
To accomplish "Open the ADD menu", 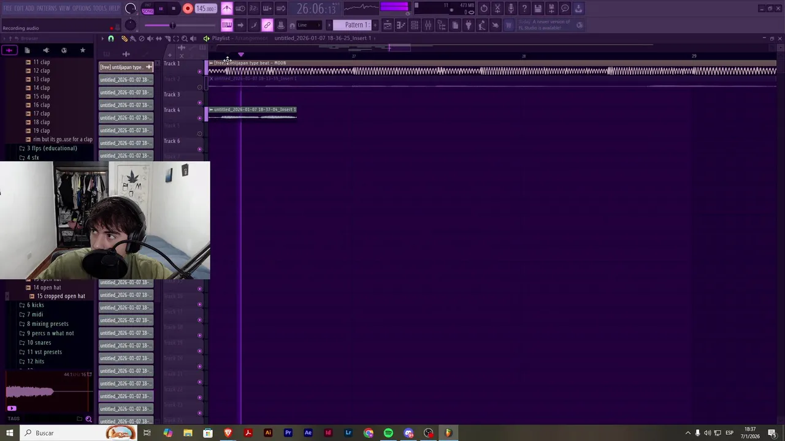I will 29,9.
